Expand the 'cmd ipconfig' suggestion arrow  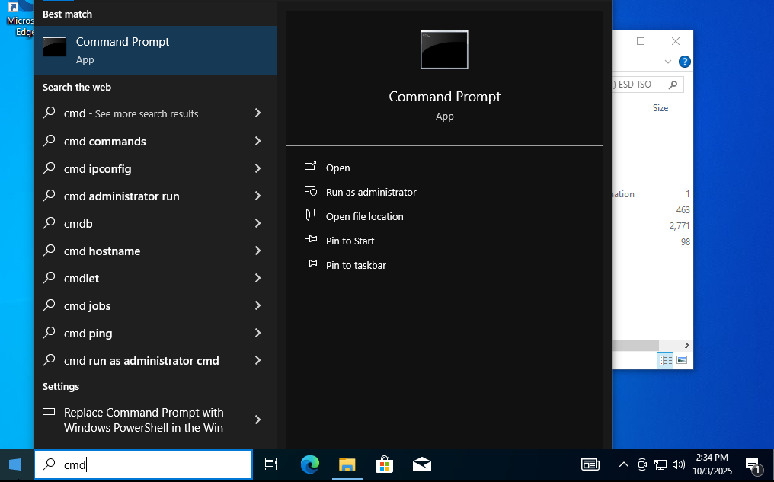pyautogui.click(x=257, y=168)
